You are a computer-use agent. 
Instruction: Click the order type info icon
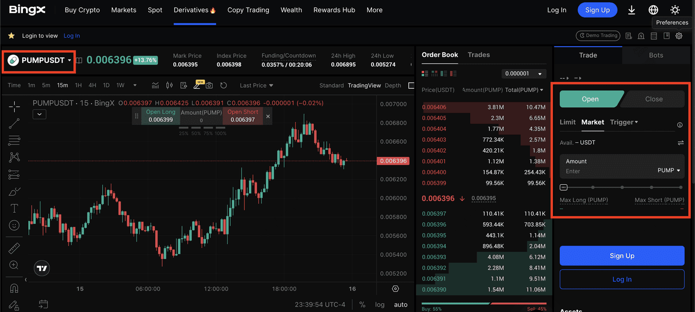click(x=680, y=125)
